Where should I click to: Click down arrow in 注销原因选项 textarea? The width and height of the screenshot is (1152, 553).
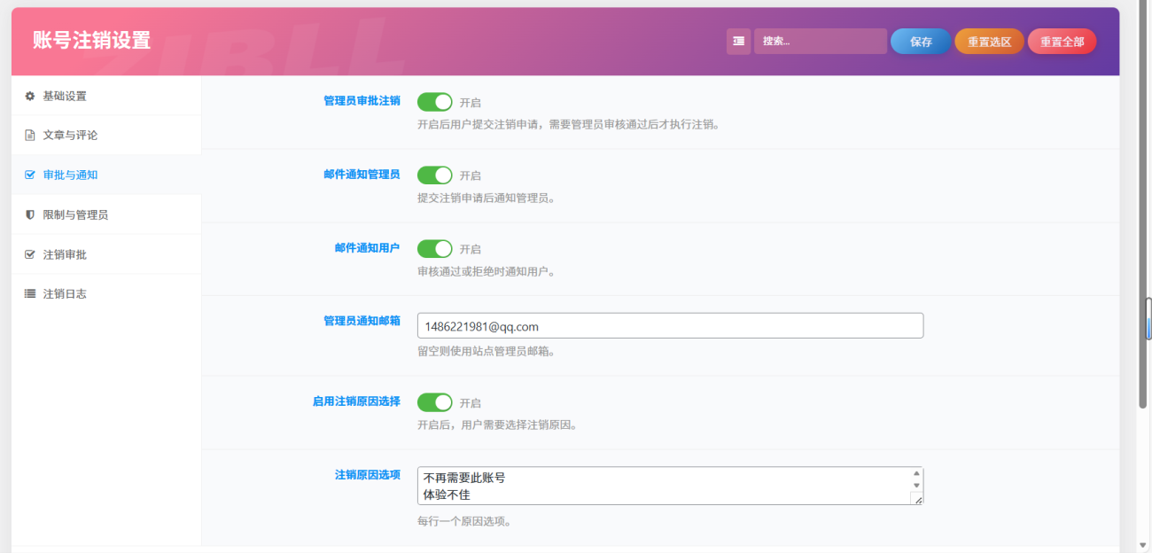pyautogui.click(x=916, y=486)
